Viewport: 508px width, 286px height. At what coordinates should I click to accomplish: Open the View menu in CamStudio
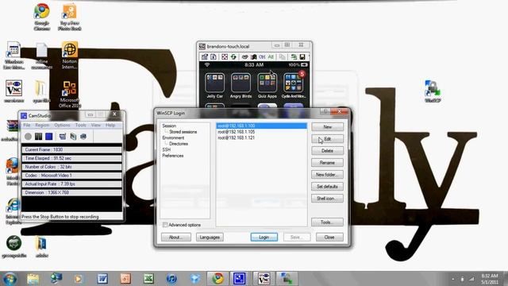point(96,126)
